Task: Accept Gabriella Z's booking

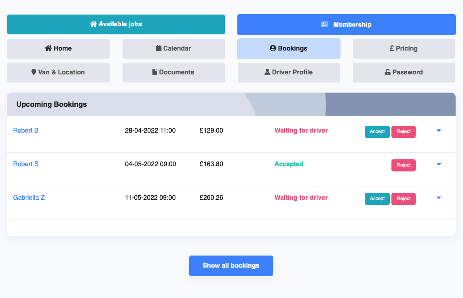Action: point(377,199)
